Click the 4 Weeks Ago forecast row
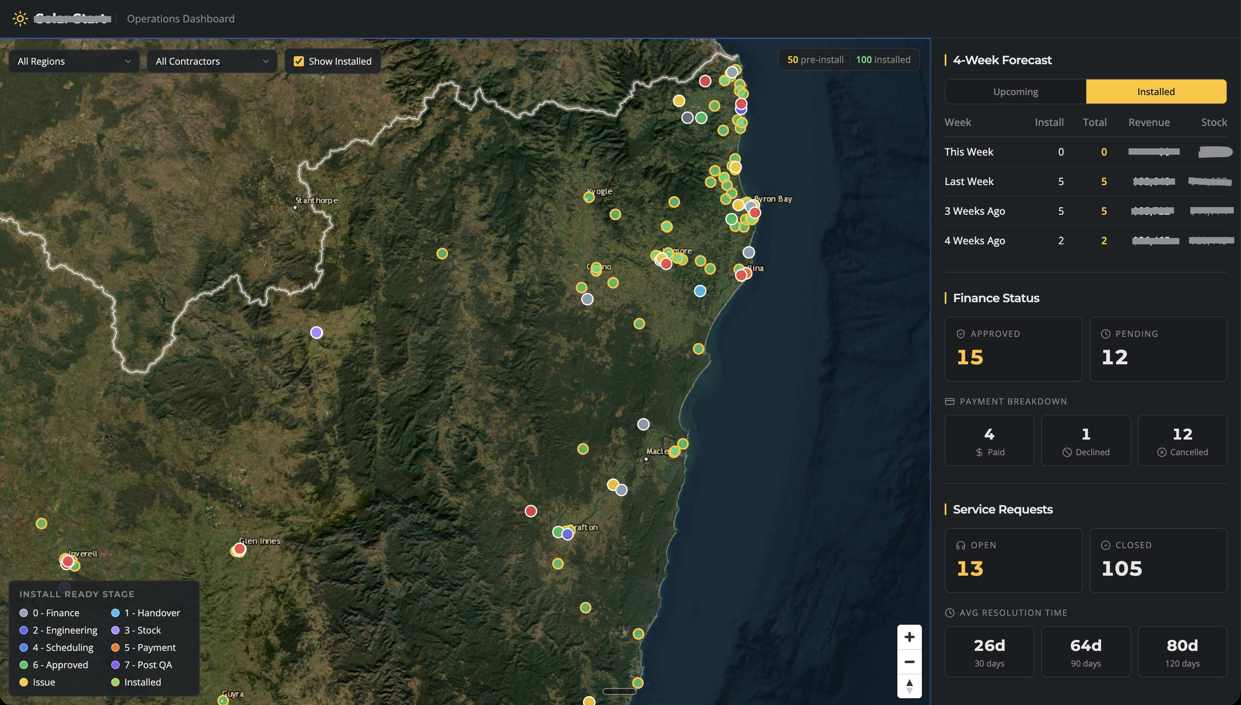 point(1085,240)
